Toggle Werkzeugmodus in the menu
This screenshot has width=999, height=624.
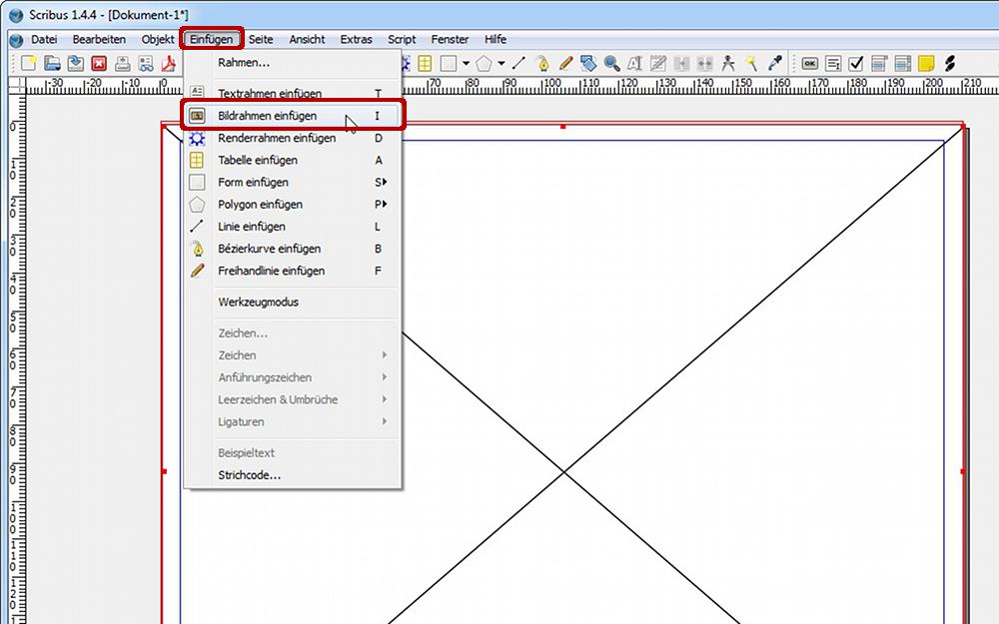pyautogui.click(x=293, y=302)
